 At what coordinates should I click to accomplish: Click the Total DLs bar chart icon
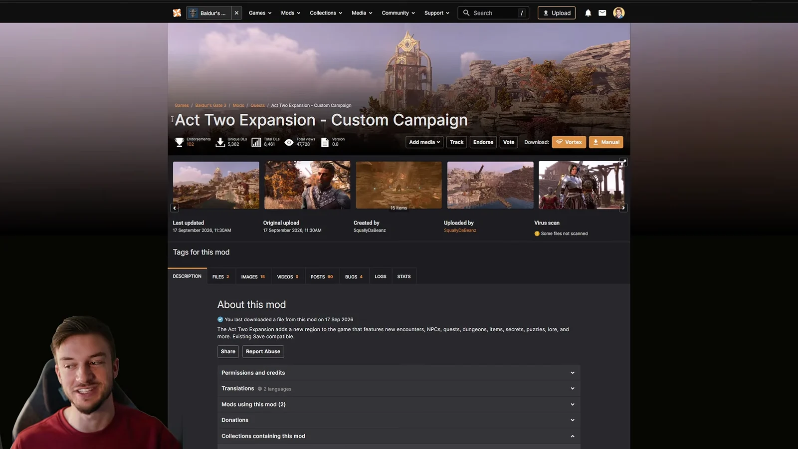pos(256,142)
